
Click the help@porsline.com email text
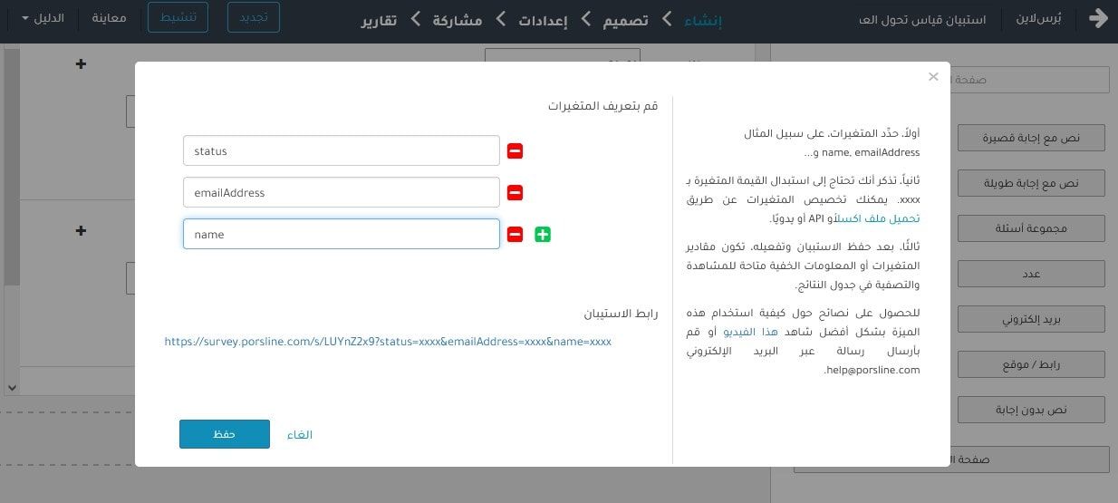tap(872, 370)
